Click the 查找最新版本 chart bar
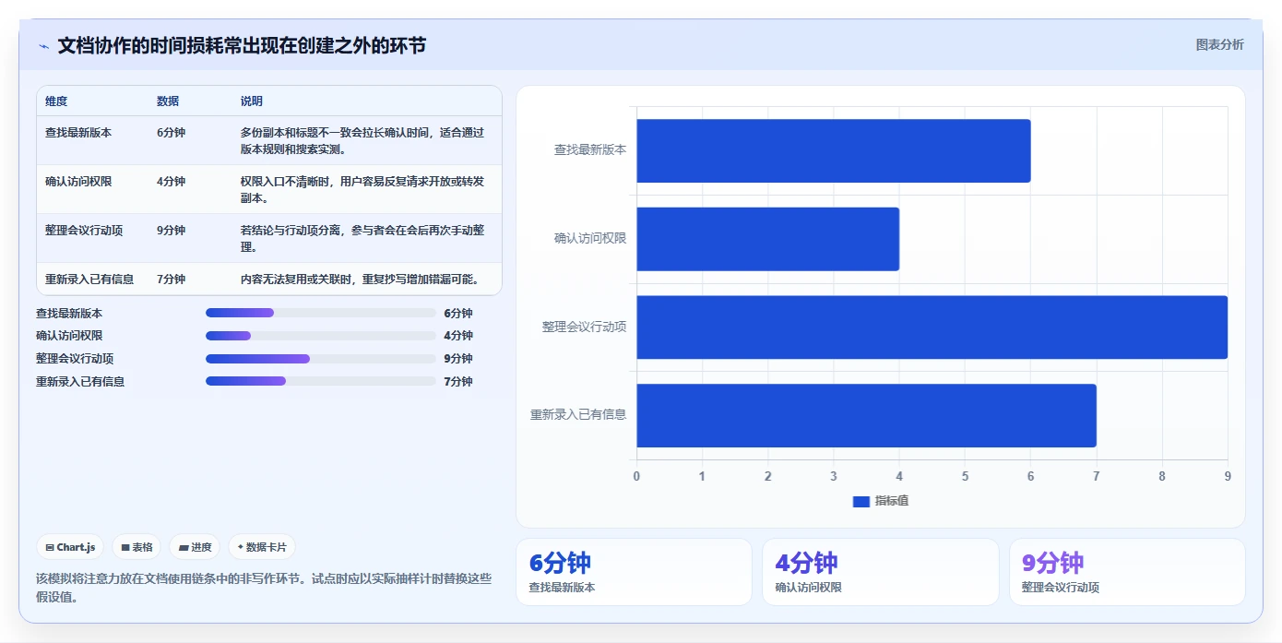1282x643 pixels. coord(833,150)
